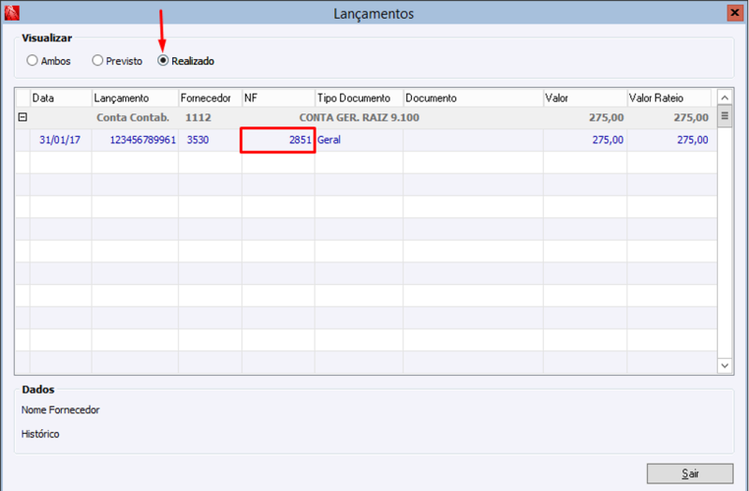This screenshot has height=491, width=749.
Task: Click the vertical scrollbar thumb grip
Action: click(725, 116)
